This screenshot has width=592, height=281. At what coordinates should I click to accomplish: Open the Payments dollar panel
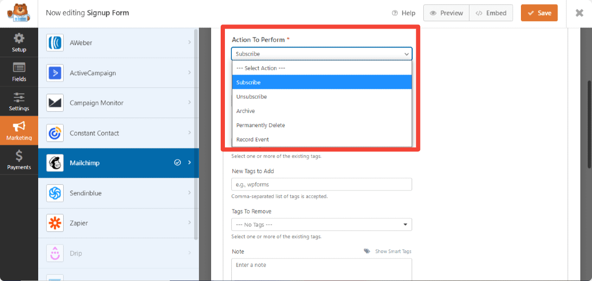pyautogui.click(x=19, y=160)
